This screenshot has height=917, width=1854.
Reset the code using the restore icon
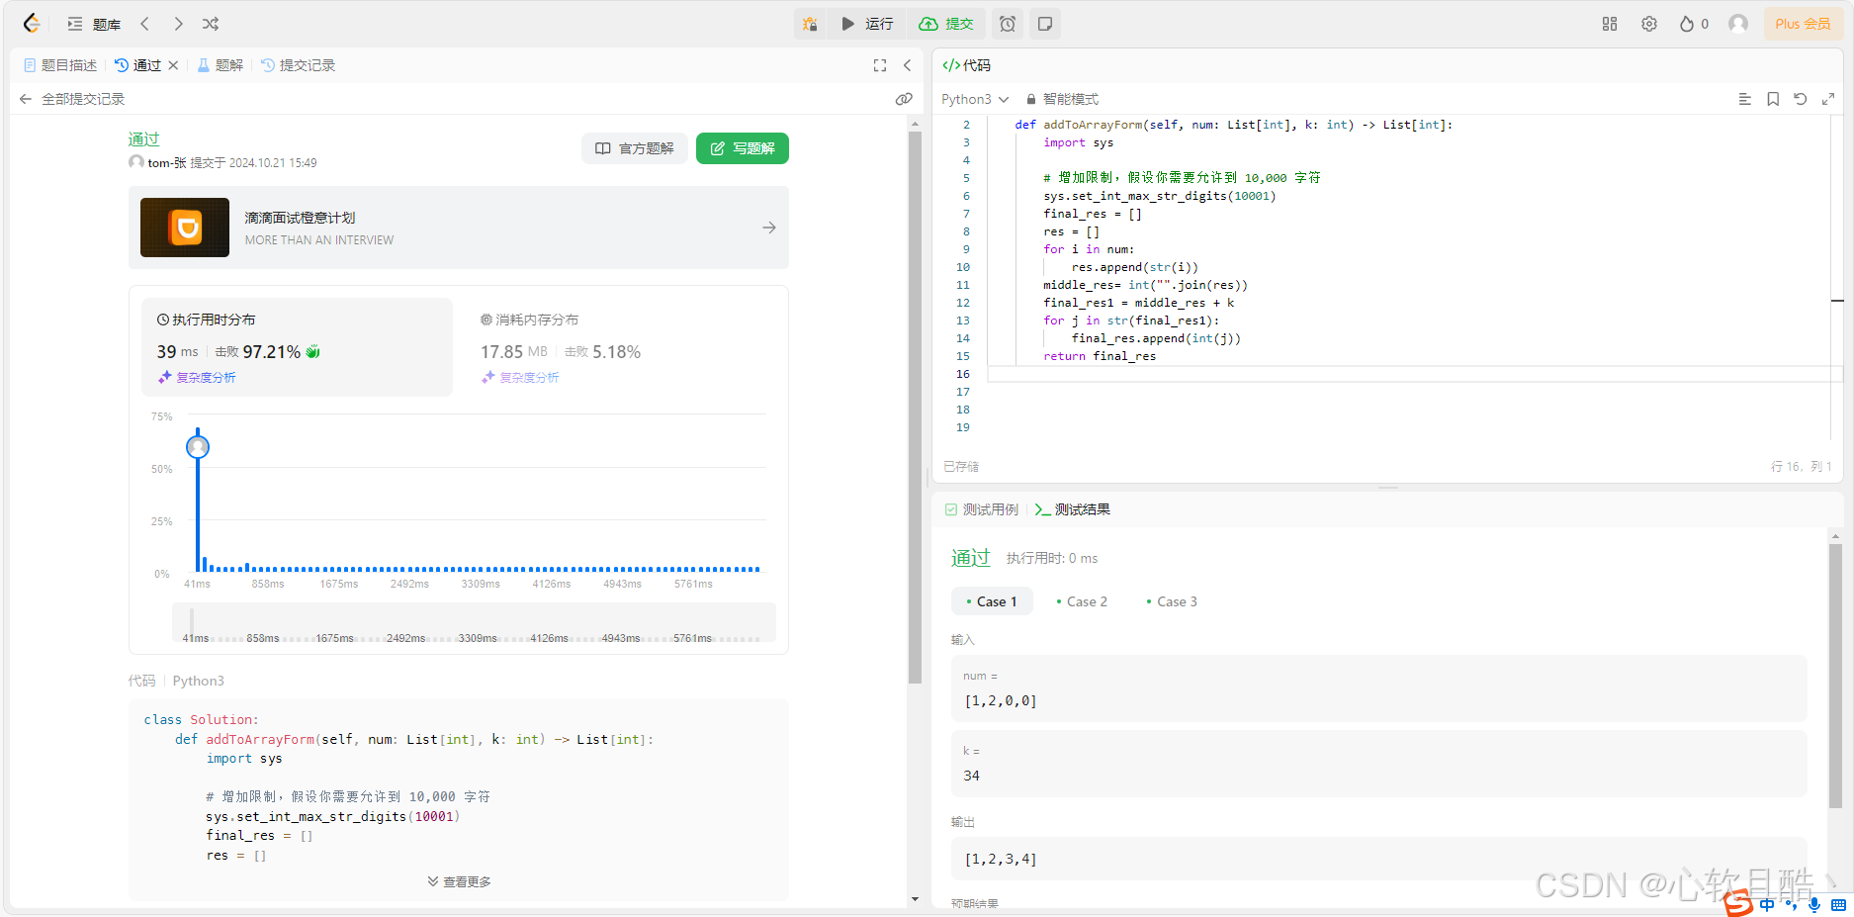(1801, 99)
